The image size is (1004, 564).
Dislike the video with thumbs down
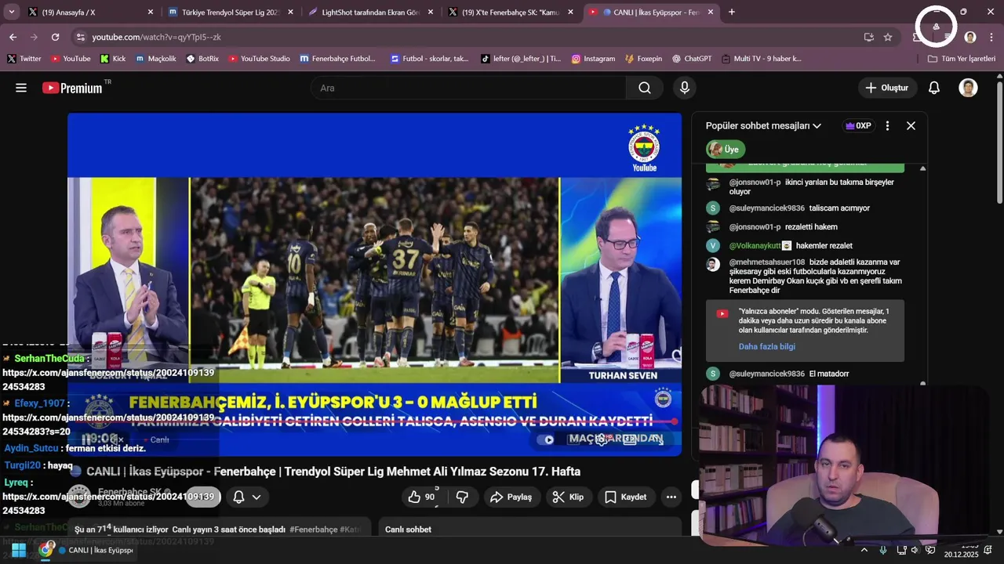[x=462, y=497]
